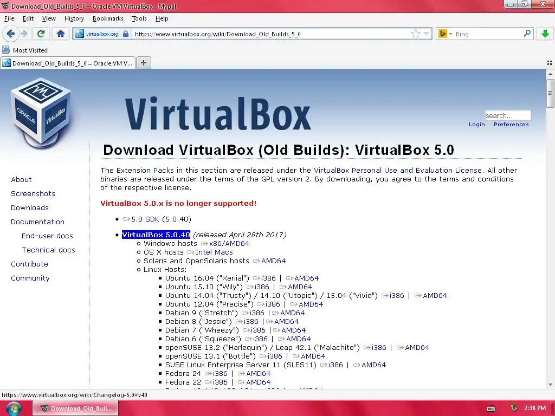Viewport: 555px width, 416px height.
Task: Open a new tab with plus button
Action: [143, 63]
